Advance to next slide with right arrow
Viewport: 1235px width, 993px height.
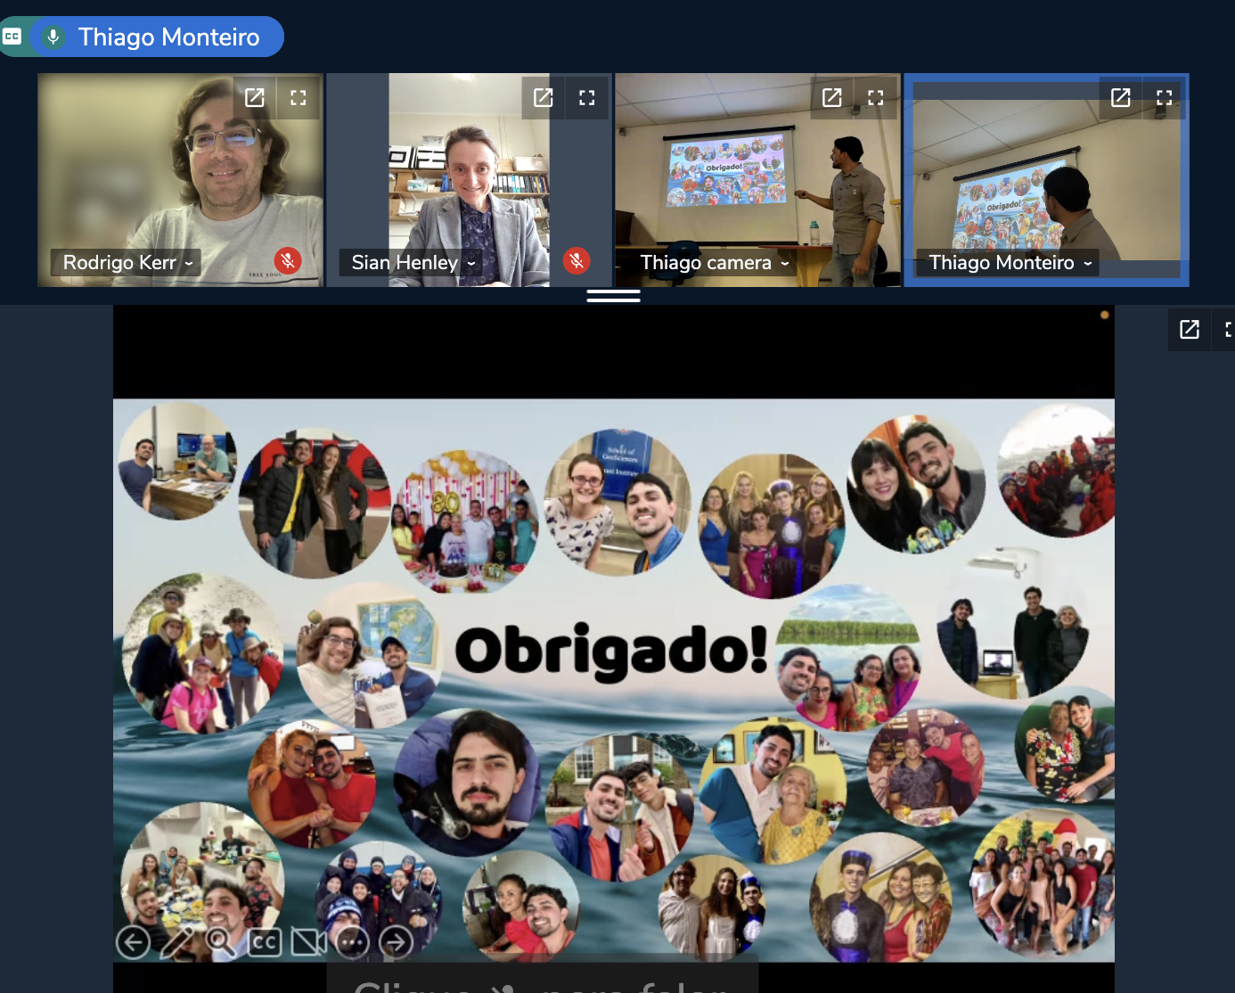click(x=397, y=942)
